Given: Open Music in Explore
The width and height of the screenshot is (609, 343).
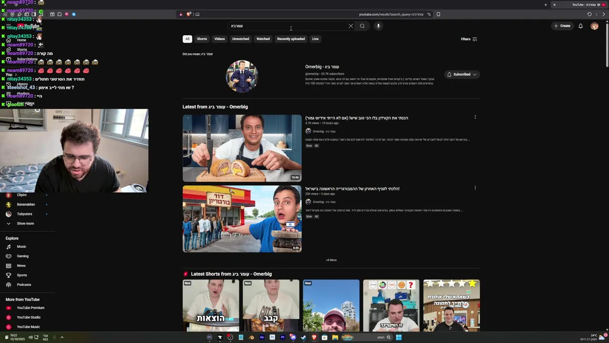Looking at the screenshot, I should tap(21, 247).
